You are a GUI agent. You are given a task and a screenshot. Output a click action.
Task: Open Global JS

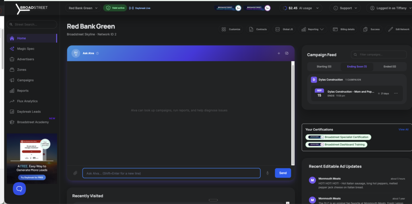click(284, 29)
